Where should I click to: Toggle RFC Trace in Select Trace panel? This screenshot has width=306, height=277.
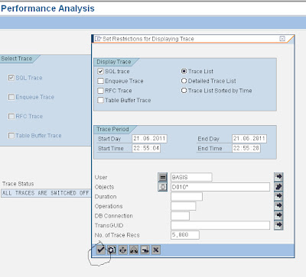tap(11, 116)
